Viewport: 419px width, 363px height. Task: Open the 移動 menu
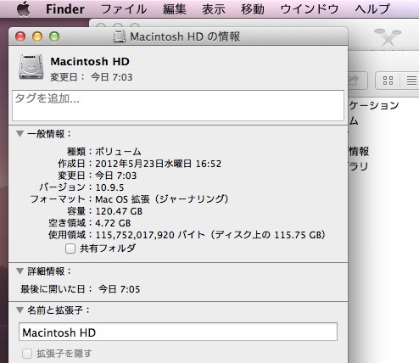click(x=253, y=9)
